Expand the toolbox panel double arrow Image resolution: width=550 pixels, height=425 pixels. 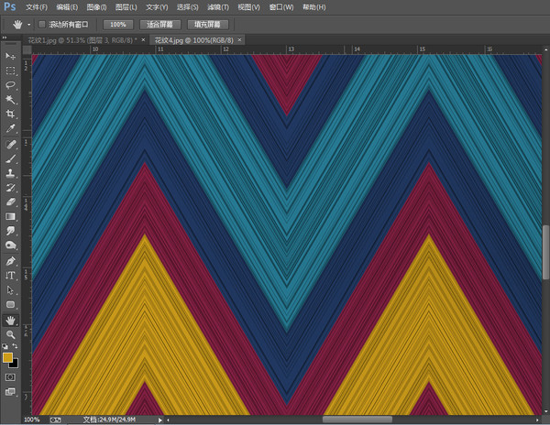pos(5,38)
